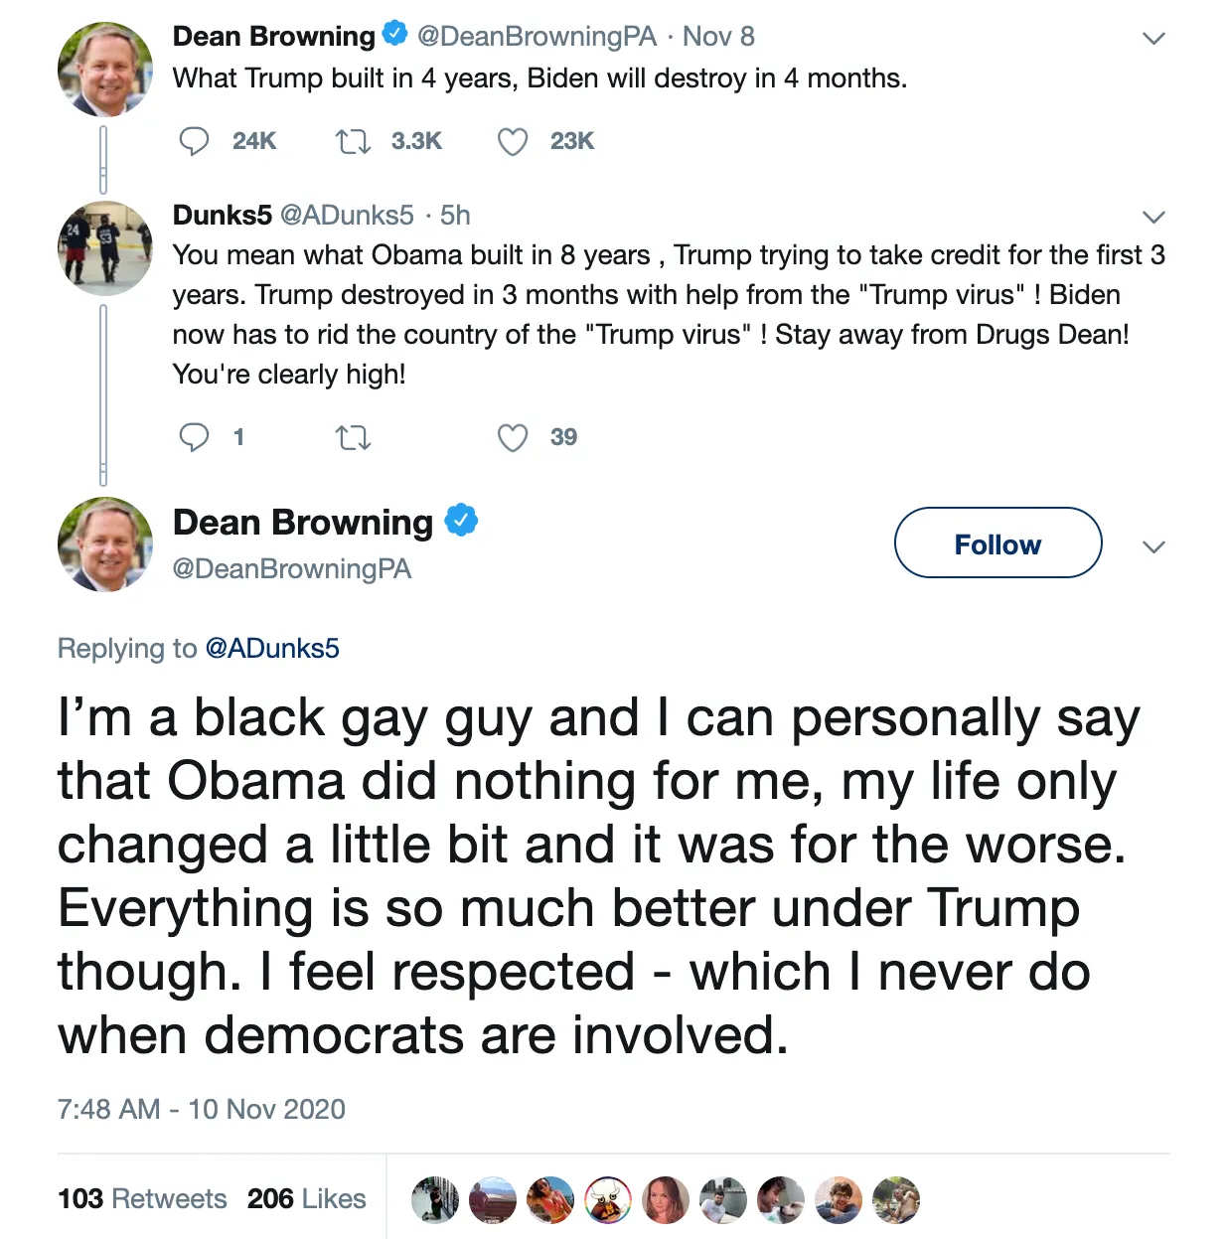This screenshot has height=1239, width=1228.
Task: Open the 7:48 AM - 10 Nov 2020 timestamp
Action: [201, 1109]
